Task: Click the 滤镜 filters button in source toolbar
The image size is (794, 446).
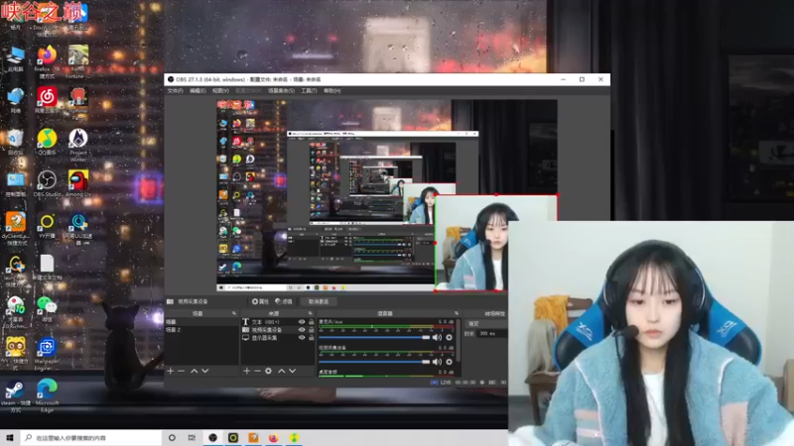Action: click(284, 301)
